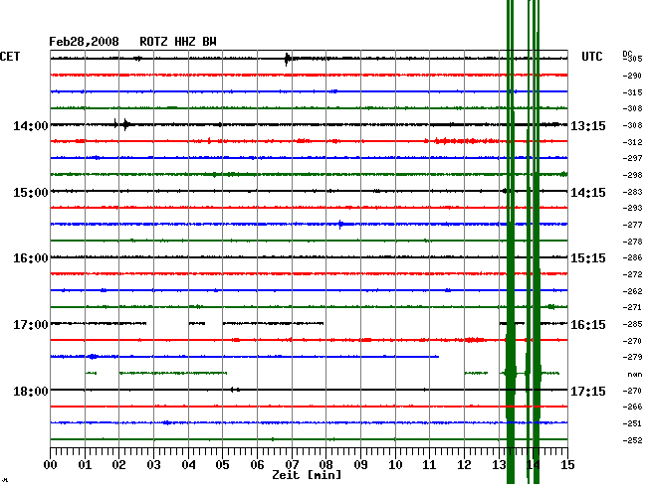
Task: Click the black spike on the 14:00 trace
Action: click(125, 124)
